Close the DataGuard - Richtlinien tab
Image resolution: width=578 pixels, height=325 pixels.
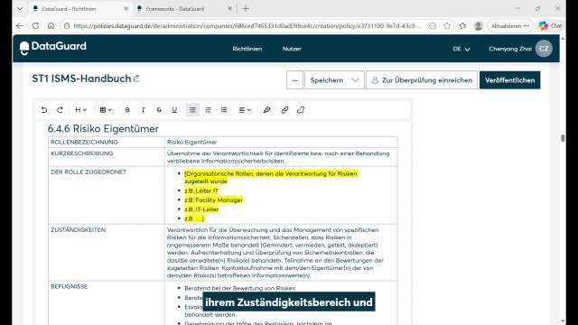click(x=126, y=8)
